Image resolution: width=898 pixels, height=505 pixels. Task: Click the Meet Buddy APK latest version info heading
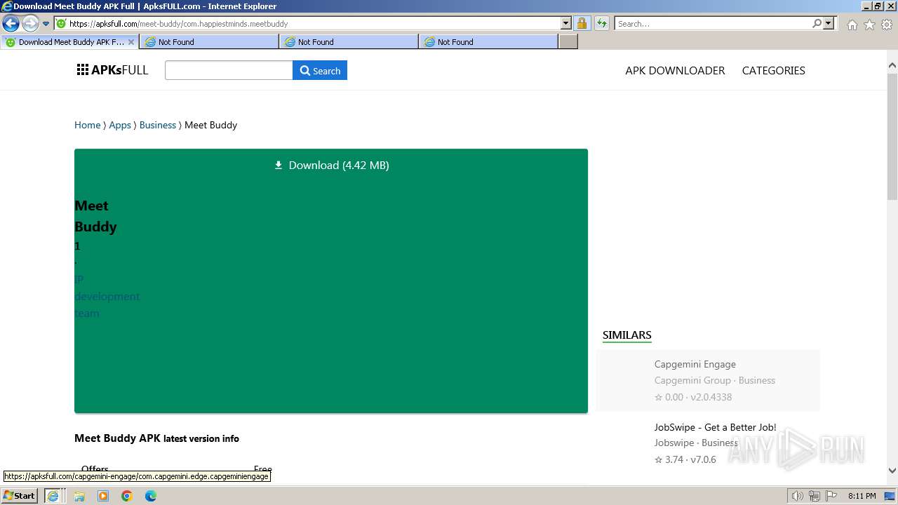click(x=156, y=438)
